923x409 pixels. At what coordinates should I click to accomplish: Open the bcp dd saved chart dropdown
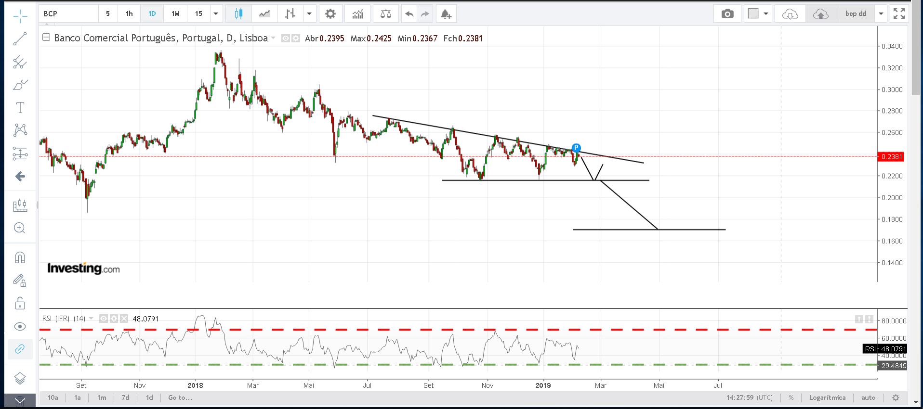(881, 14)
